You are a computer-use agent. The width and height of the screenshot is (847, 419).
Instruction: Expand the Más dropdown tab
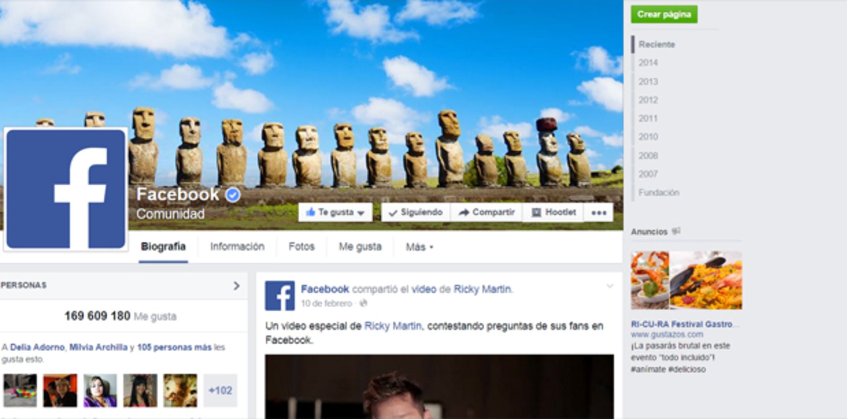[419, 247]
